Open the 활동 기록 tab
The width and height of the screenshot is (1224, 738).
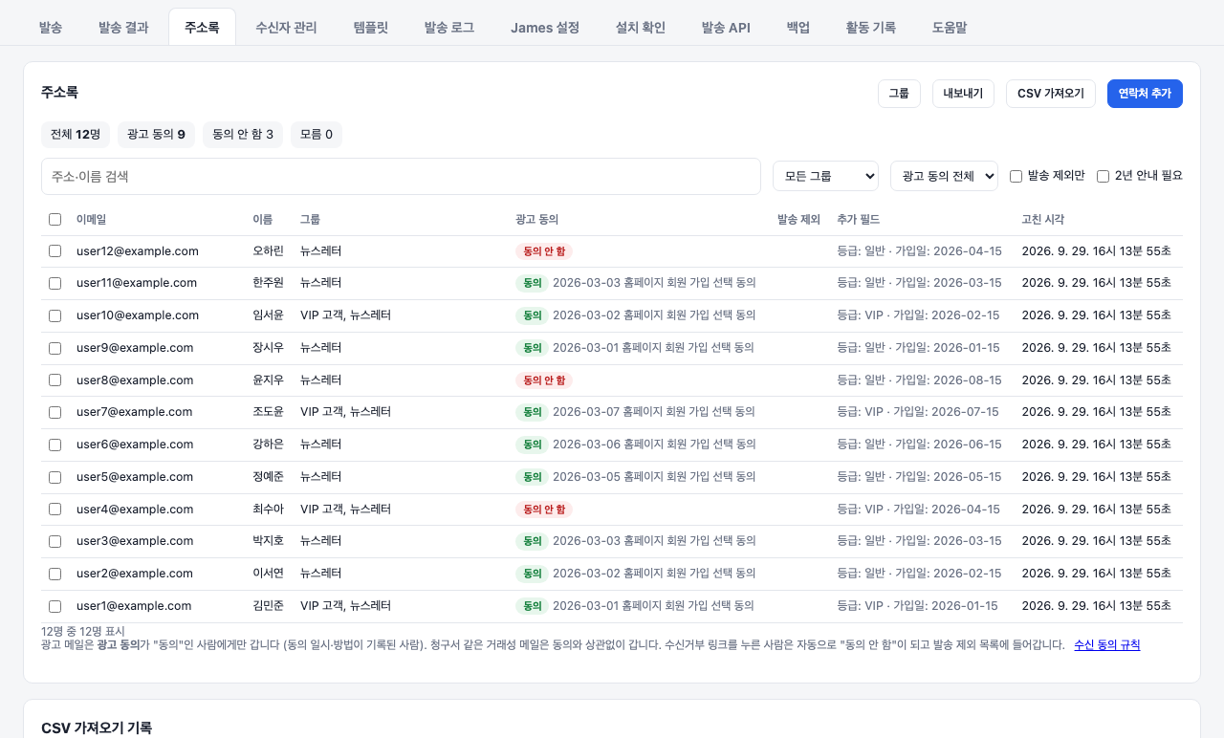click(x=871, y=28)
